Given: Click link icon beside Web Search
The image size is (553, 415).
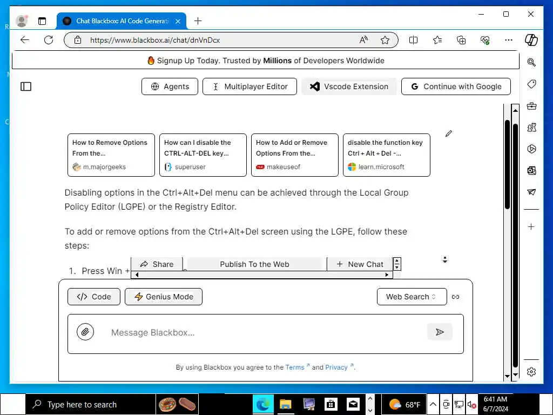Looking at the screenshot, I should click(x=456, y=297).
